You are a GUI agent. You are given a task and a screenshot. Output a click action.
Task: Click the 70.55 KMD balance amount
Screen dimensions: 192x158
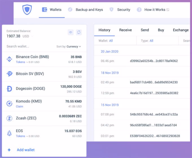coord(73,101)
